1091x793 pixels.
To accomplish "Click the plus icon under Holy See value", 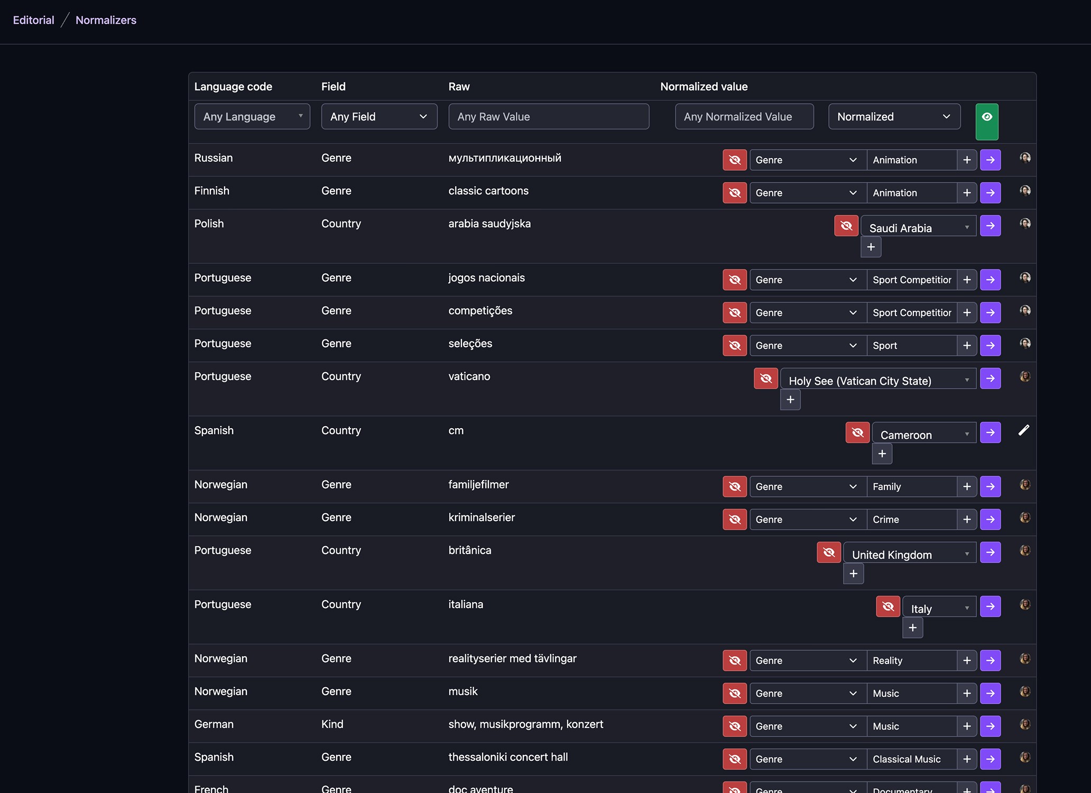I will coord(790,399).
